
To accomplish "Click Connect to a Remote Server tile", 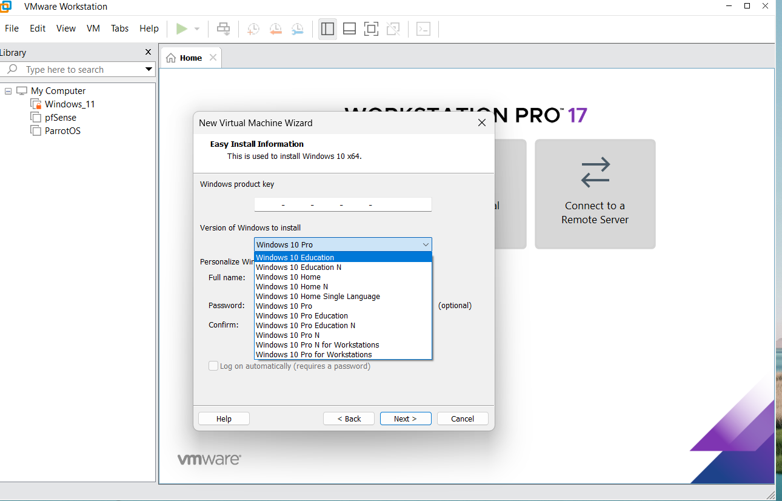I will point(595,194).
